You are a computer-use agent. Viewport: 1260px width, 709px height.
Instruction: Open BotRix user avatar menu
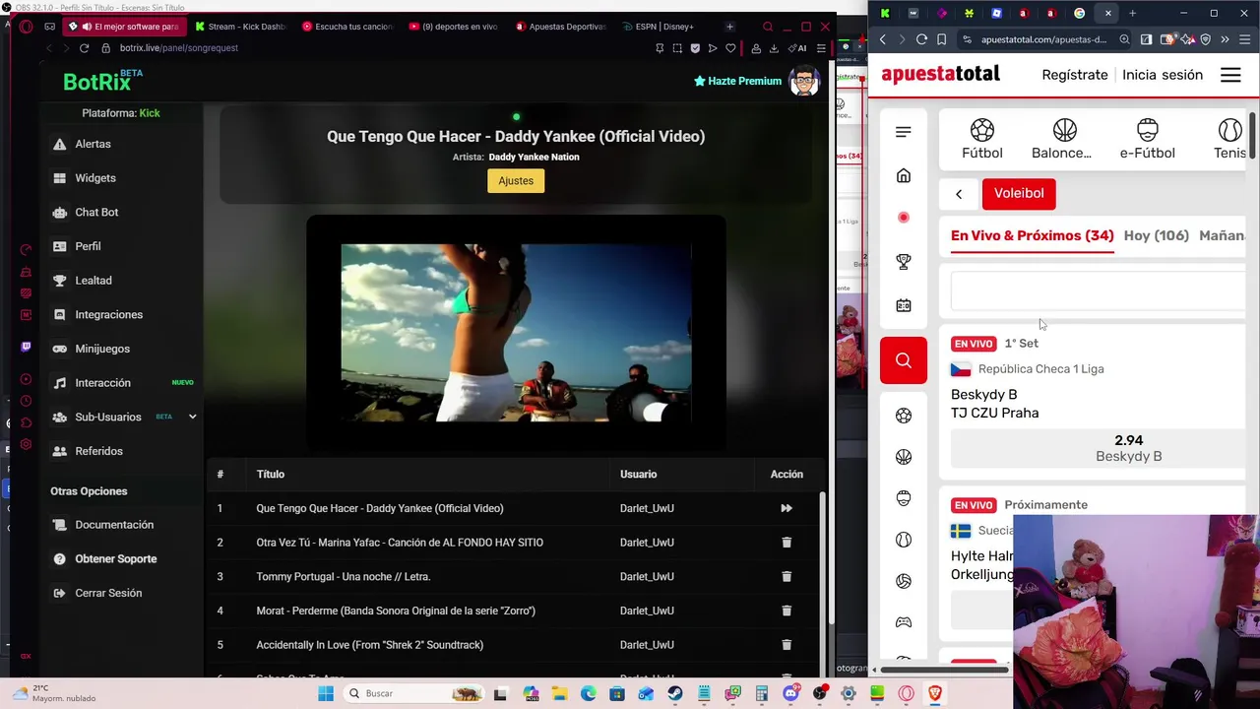(804, 81)
